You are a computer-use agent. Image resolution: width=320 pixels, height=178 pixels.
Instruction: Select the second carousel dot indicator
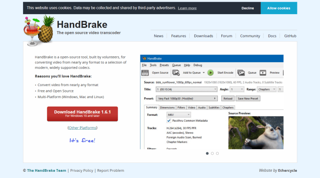(212, 153)
